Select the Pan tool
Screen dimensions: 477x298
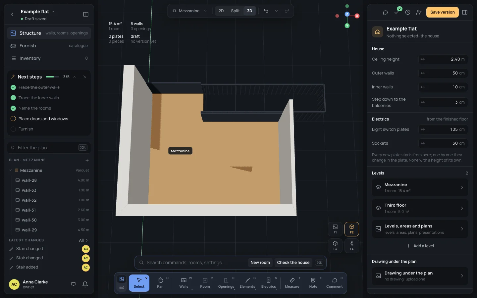click(x=160, y=283)
